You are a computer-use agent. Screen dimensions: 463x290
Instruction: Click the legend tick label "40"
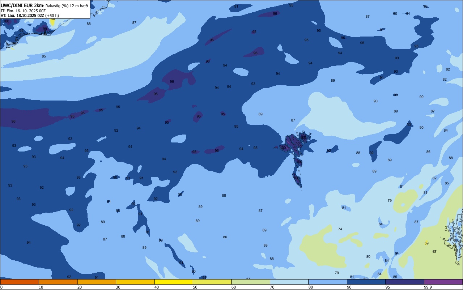pyautogui.click(x=156, y=287)
